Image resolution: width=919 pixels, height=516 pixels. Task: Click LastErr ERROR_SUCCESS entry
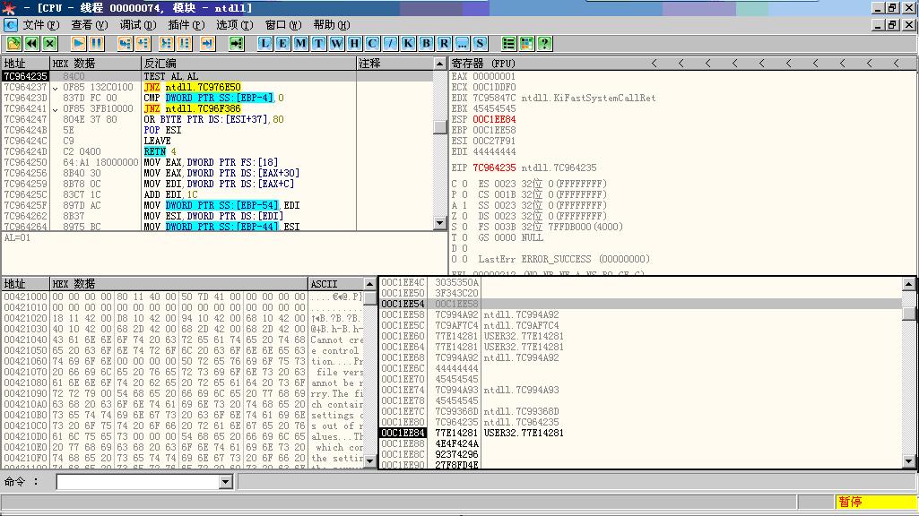(x=564, y=259)
